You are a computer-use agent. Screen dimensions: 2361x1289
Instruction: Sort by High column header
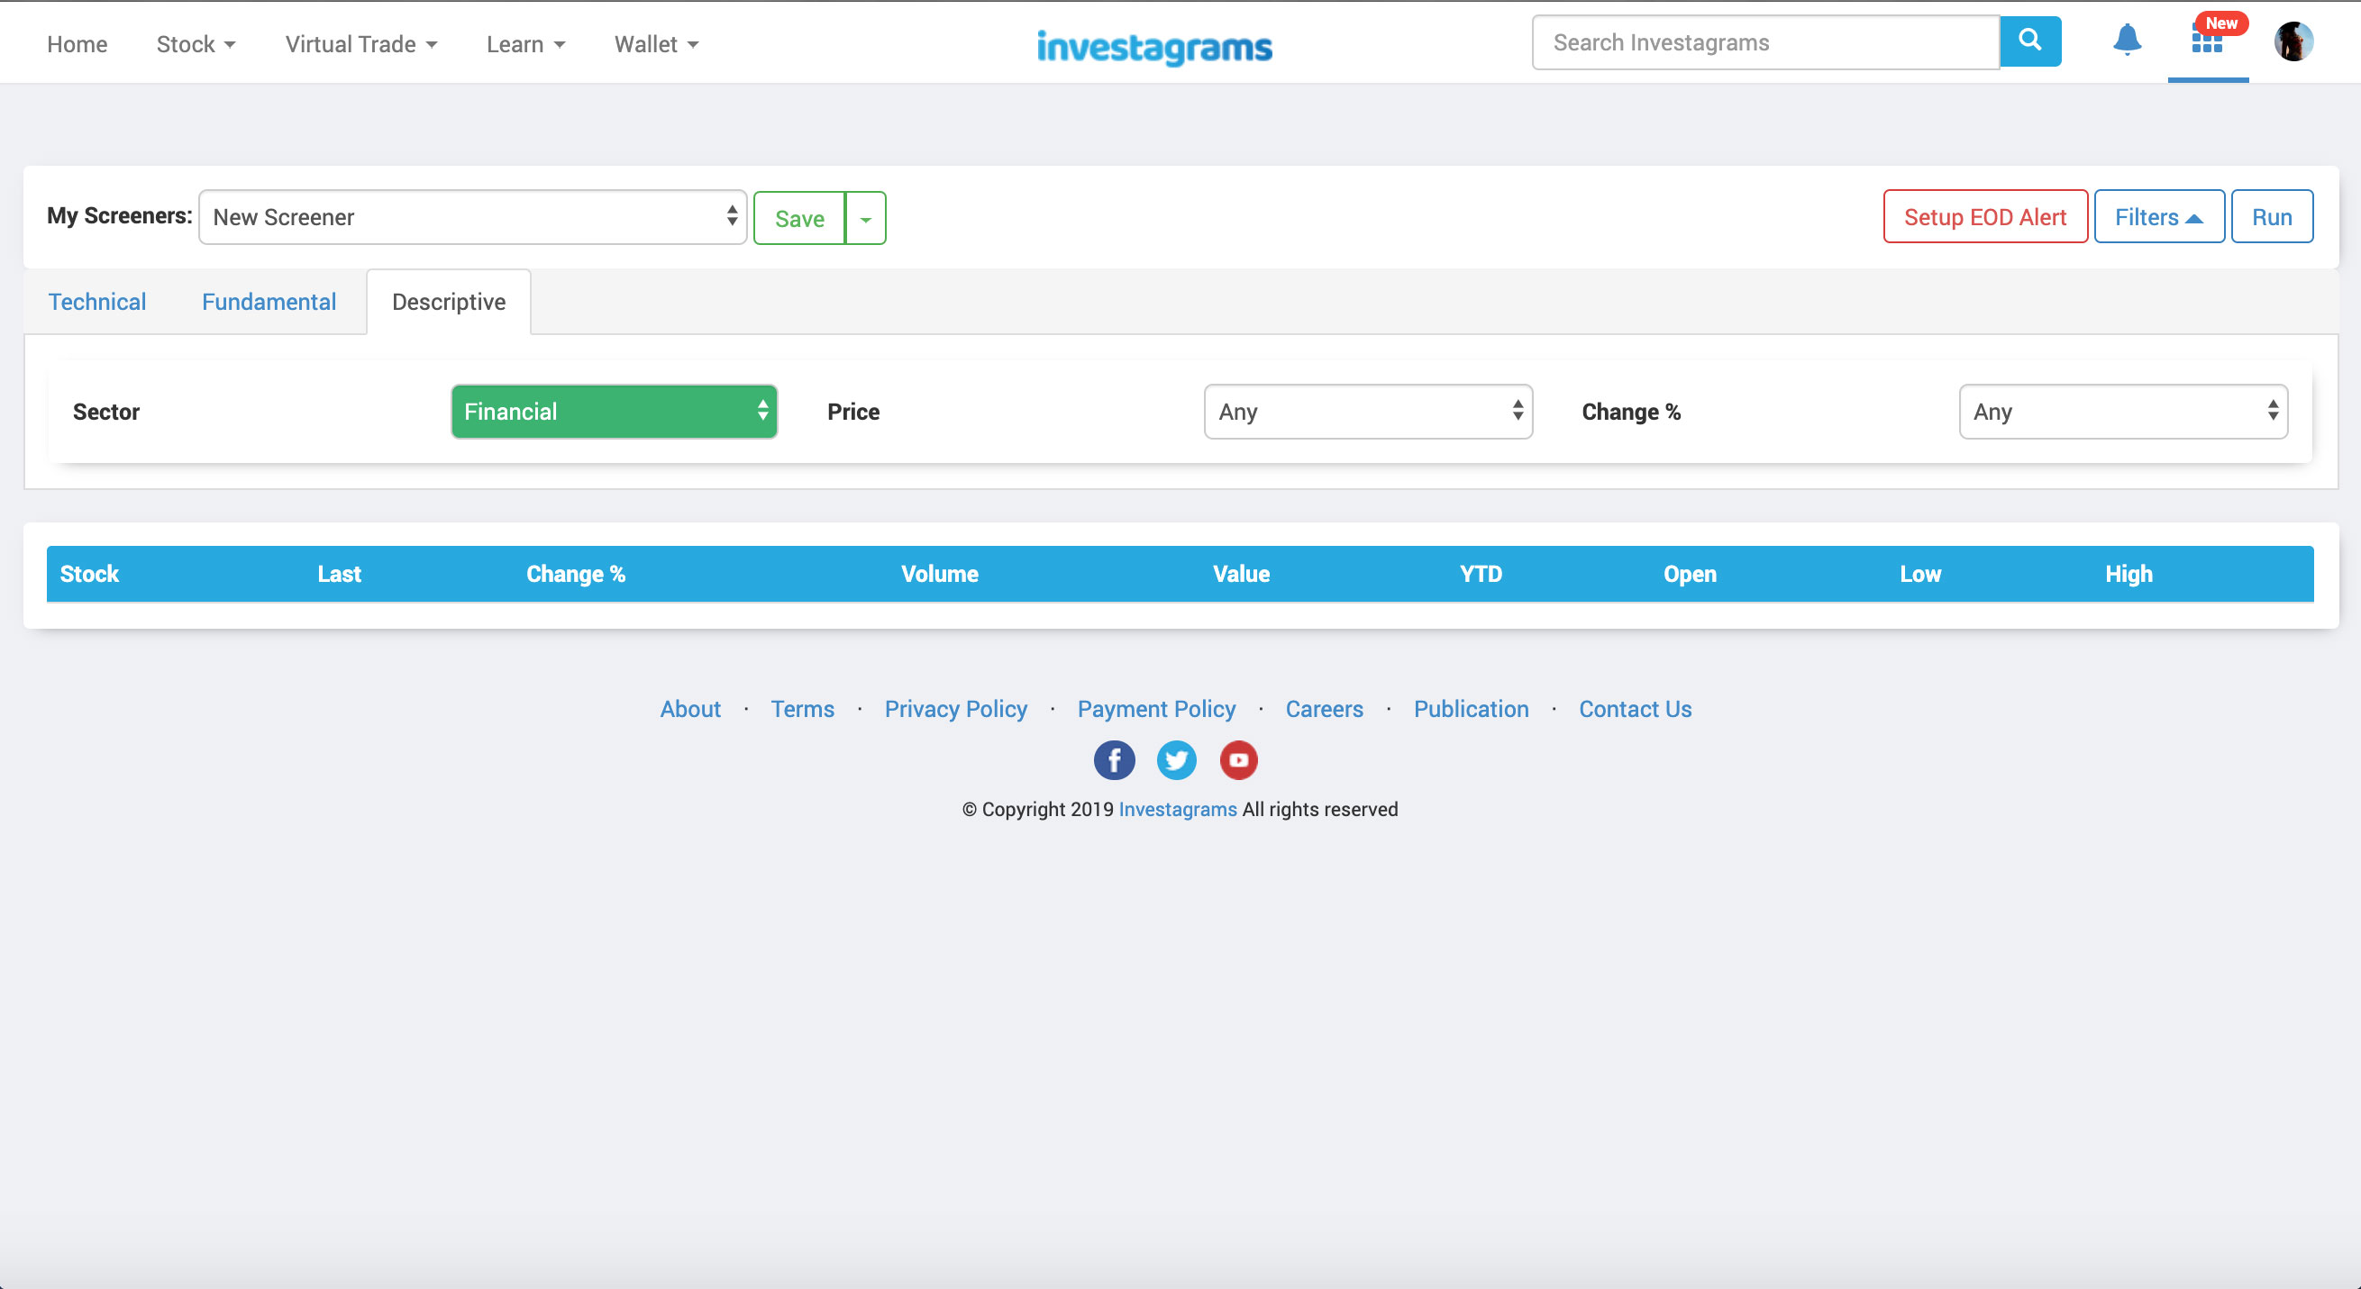point(2129,575)
